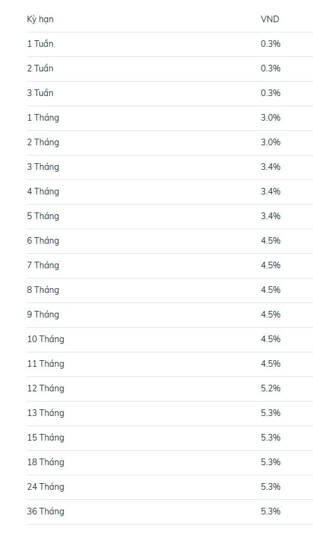
Task: Select the 1 Tuần term row
Action: pos(170,44)
